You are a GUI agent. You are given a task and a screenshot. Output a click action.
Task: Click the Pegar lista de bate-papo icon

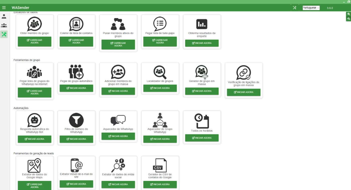(x=160, y=24)
